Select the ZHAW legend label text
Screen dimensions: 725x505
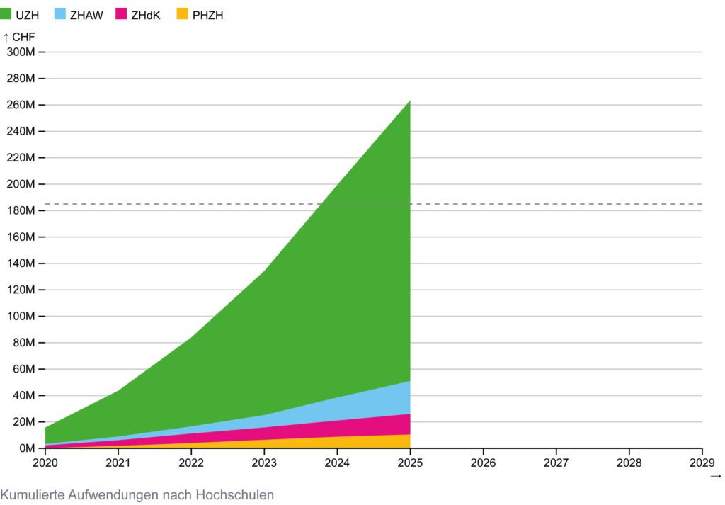tap(86, 15)
